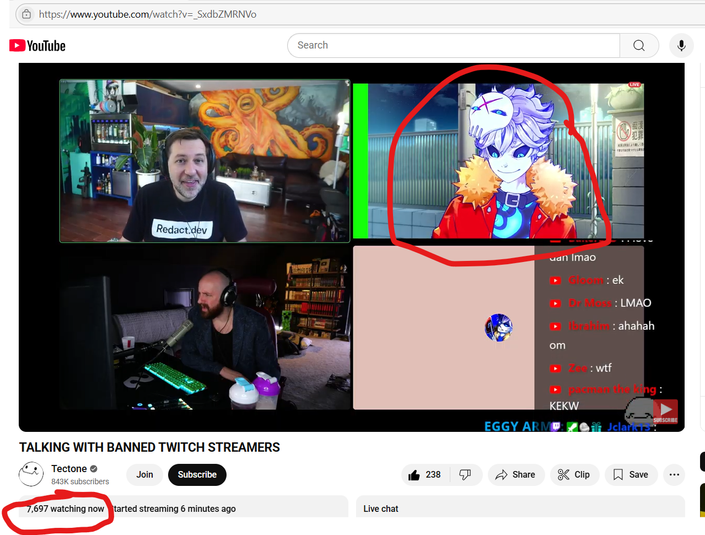Open the YouTube home logo

coord(37,46)
